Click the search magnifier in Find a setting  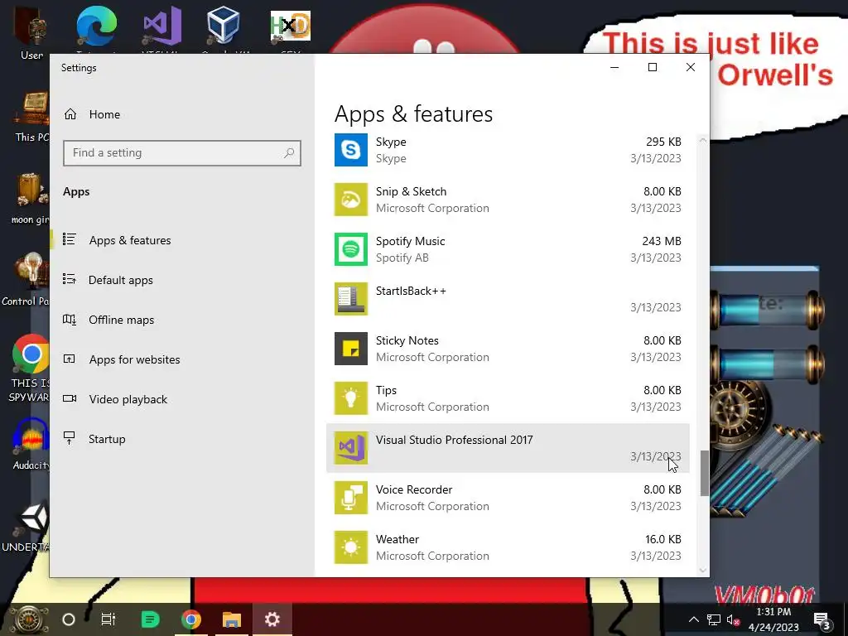tap(289, 153)
